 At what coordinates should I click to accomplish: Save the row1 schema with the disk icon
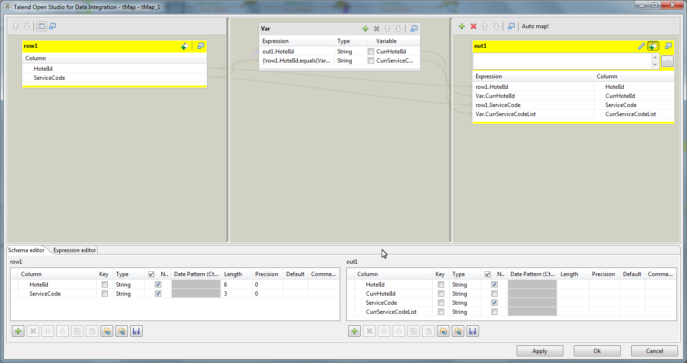[x=136, y=331]
